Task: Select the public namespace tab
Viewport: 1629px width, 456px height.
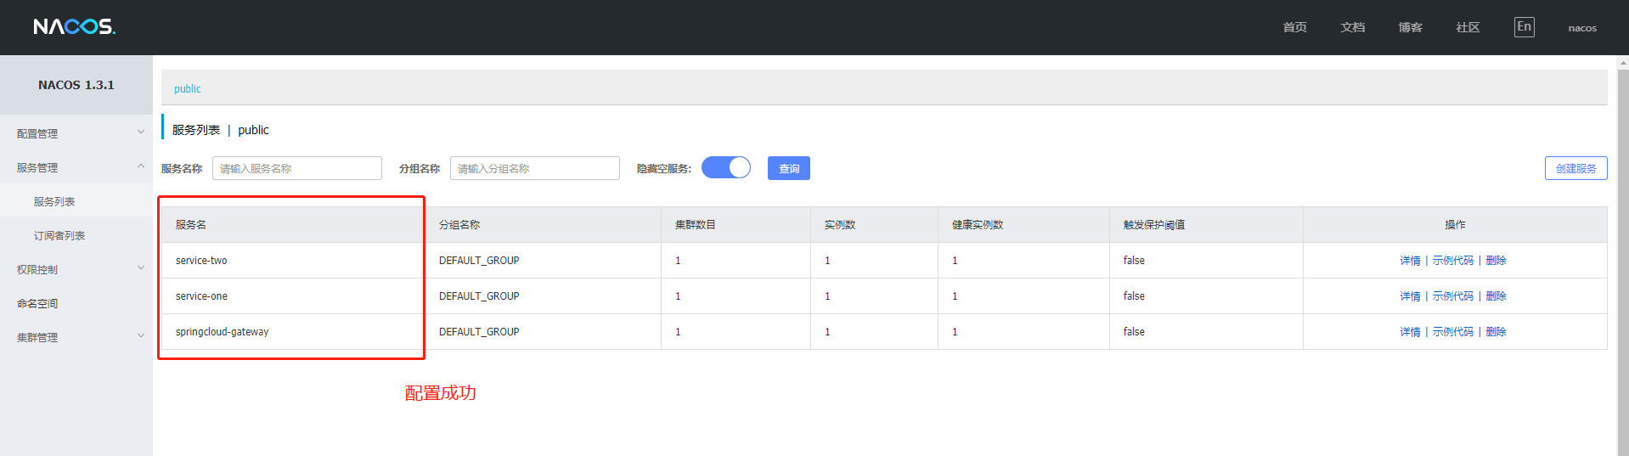Action: tap(188, 88)
